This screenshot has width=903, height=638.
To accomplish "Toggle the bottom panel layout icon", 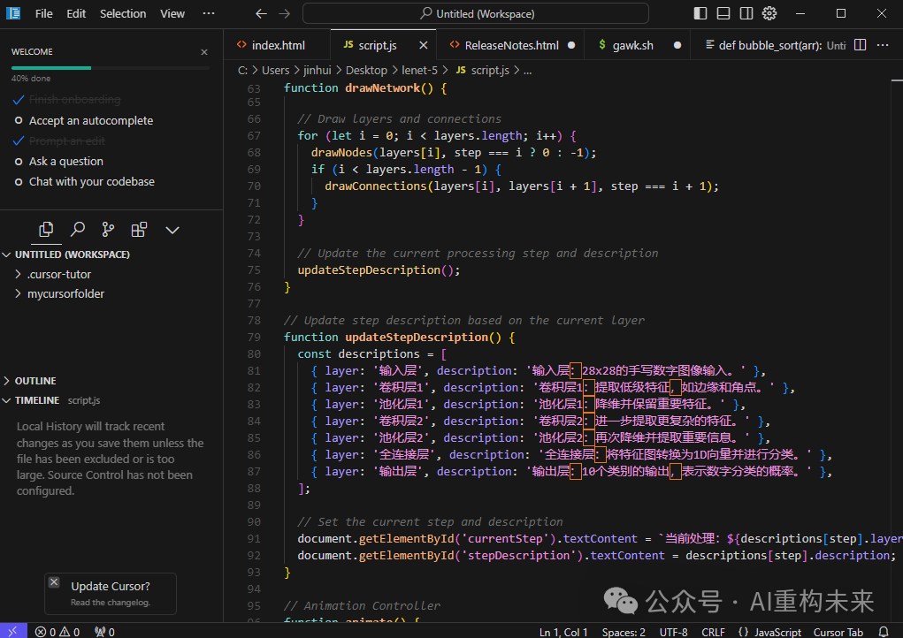I will (x=723, y=13).
